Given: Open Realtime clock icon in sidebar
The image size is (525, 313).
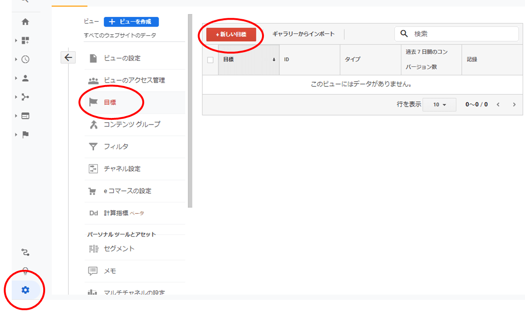Looking at the screenshot, I should [25, 59].
